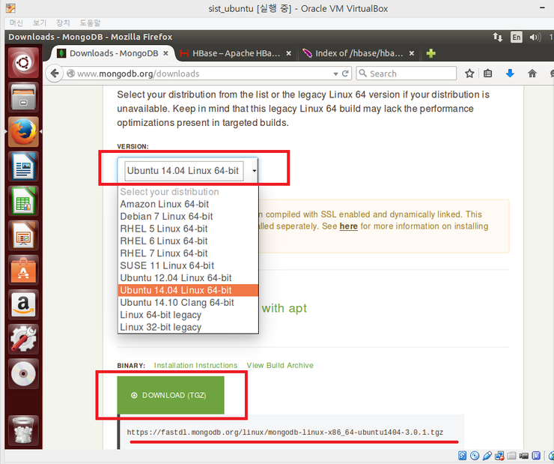Click the back navigation arrow in Firefox
554x464 pixels.
point(53,73)
